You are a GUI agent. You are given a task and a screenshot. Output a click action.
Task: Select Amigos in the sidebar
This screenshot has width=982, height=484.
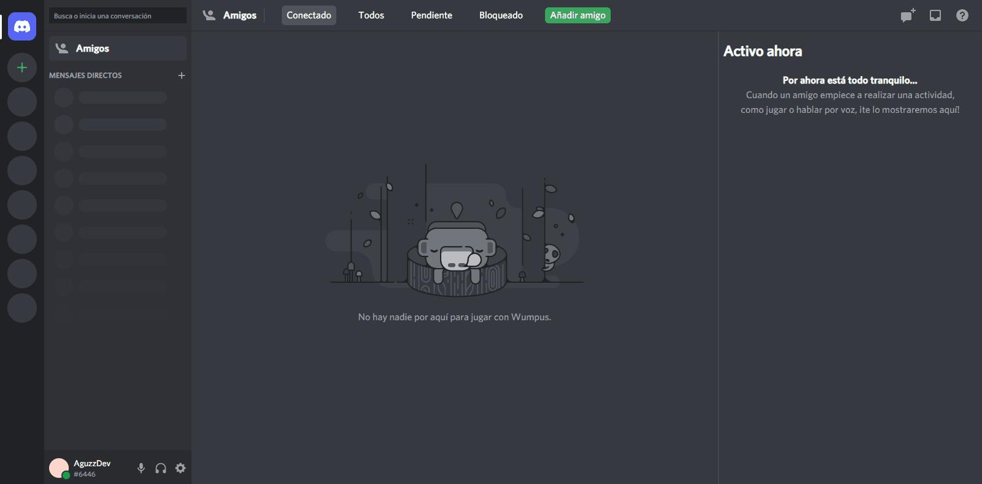(x=117, y=48)
